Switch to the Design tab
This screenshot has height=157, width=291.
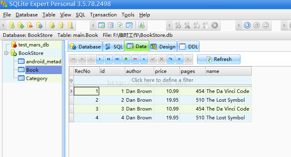[163, 46]
